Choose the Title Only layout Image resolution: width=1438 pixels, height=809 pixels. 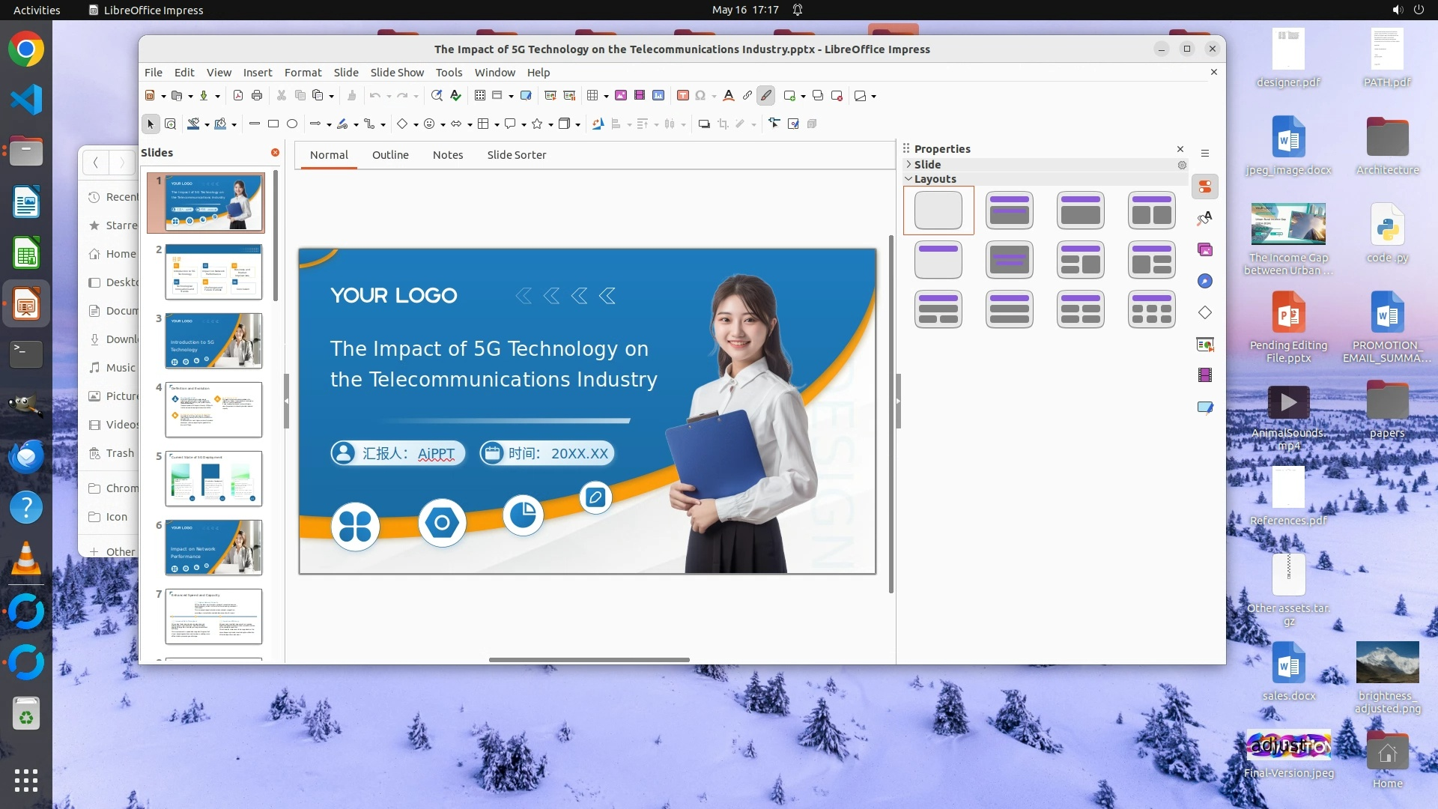tap(938, 260)
